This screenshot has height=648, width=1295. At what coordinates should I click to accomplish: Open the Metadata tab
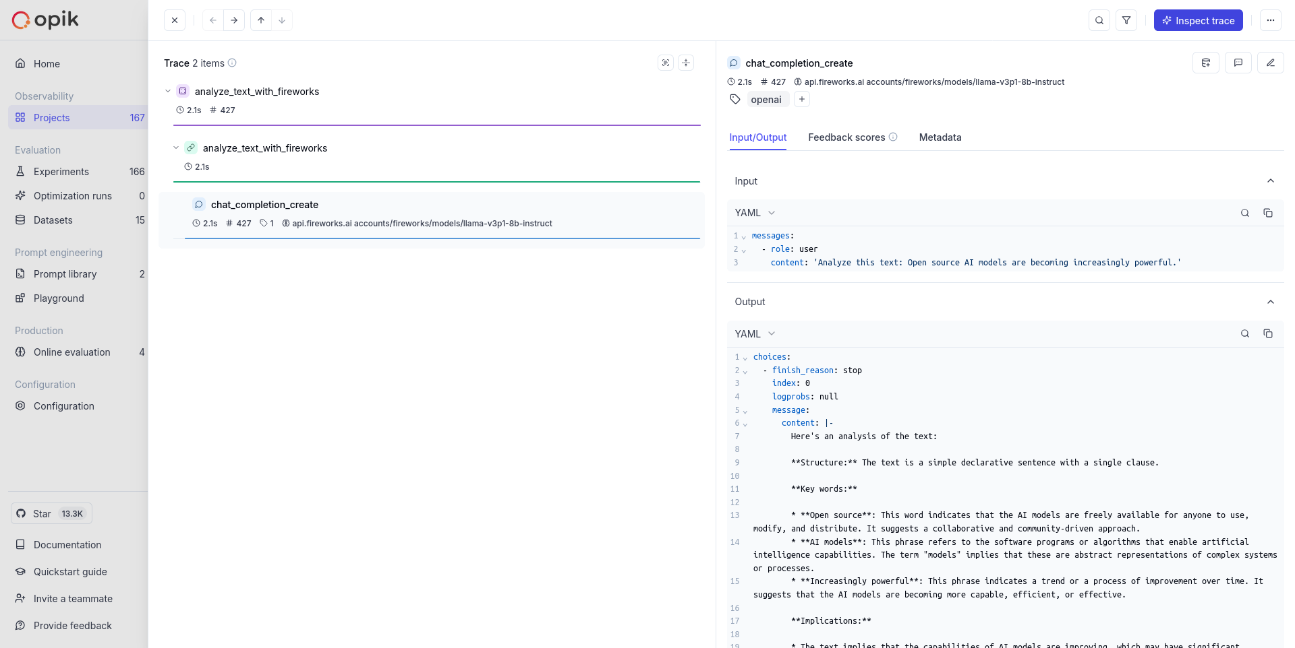coord(940,137)
